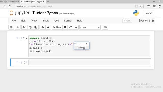
Task: Open the View menu
Action: (x=34, y=21)
